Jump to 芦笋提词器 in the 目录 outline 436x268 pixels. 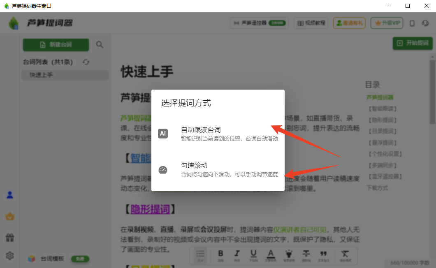point(380,97)
